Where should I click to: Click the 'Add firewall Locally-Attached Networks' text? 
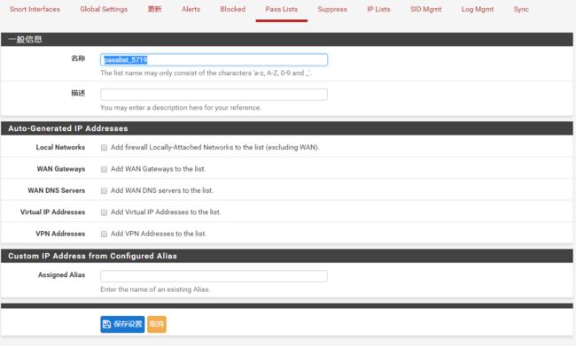coord(215,147)
